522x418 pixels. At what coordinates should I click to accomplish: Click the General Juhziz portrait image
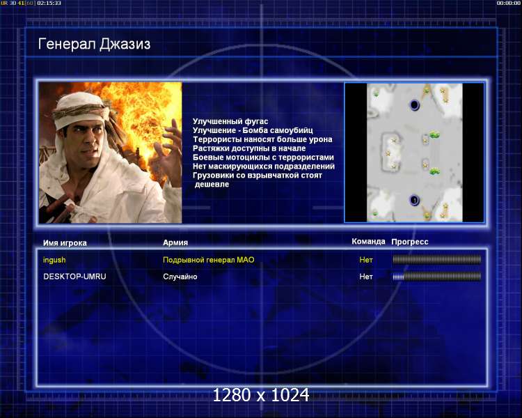pos(110,153)
